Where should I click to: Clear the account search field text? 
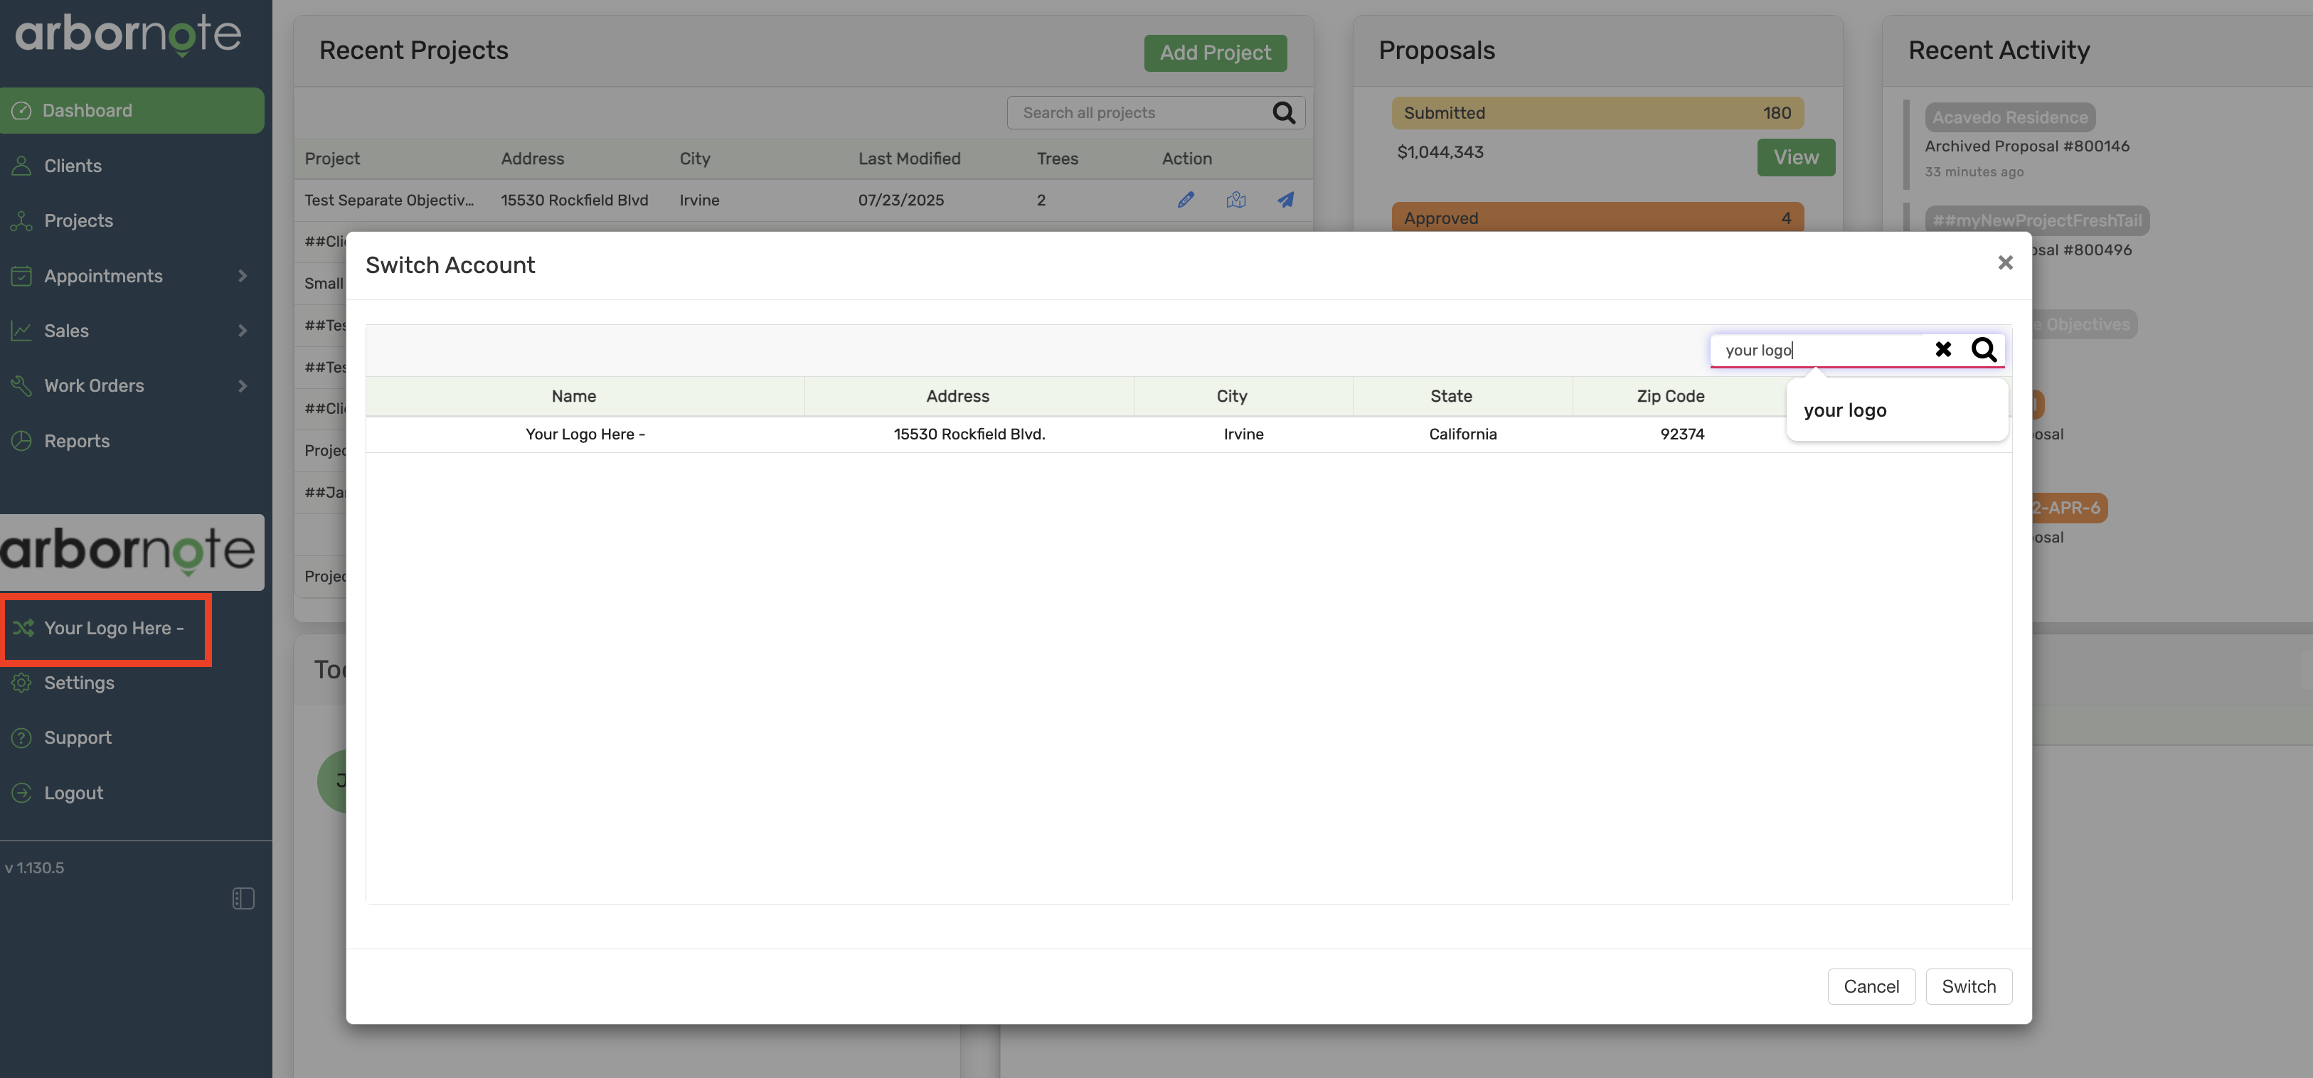pos(1942,349)
